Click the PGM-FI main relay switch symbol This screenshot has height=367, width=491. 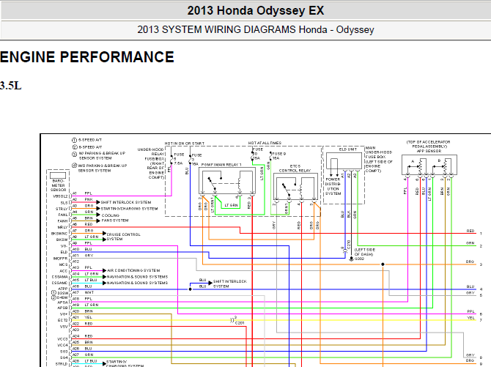pos(212,183)
